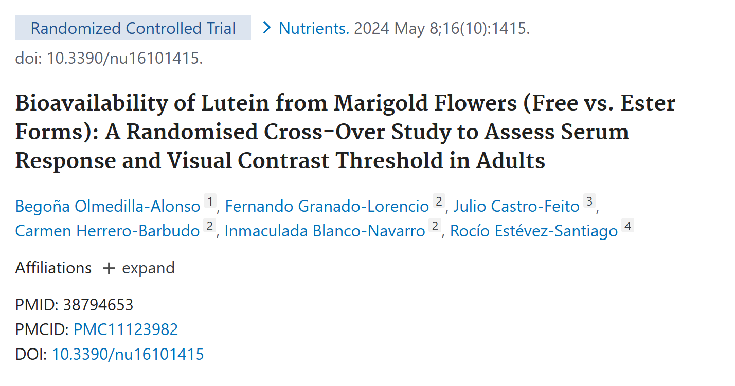This screenshot has height=386, width=735.
Task: Expand the Affiliations section
Action: point(139,268)
